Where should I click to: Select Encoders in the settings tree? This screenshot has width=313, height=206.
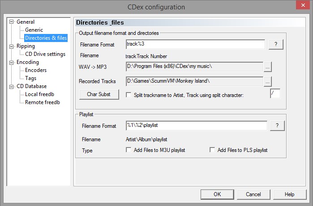click(x=36, y=70)
